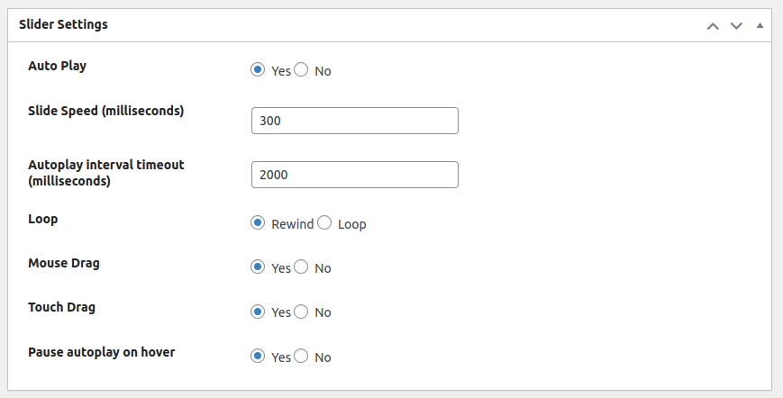Viewport: 783px width, 398px height.
Task: Click the Pause autoplay on hover label
Action: (x=102, y=352)
